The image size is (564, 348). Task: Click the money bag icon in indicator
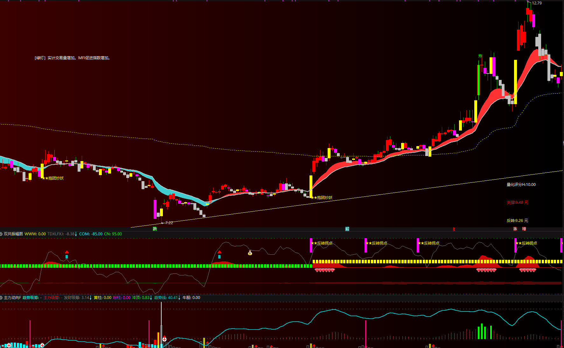coord(250,253)
